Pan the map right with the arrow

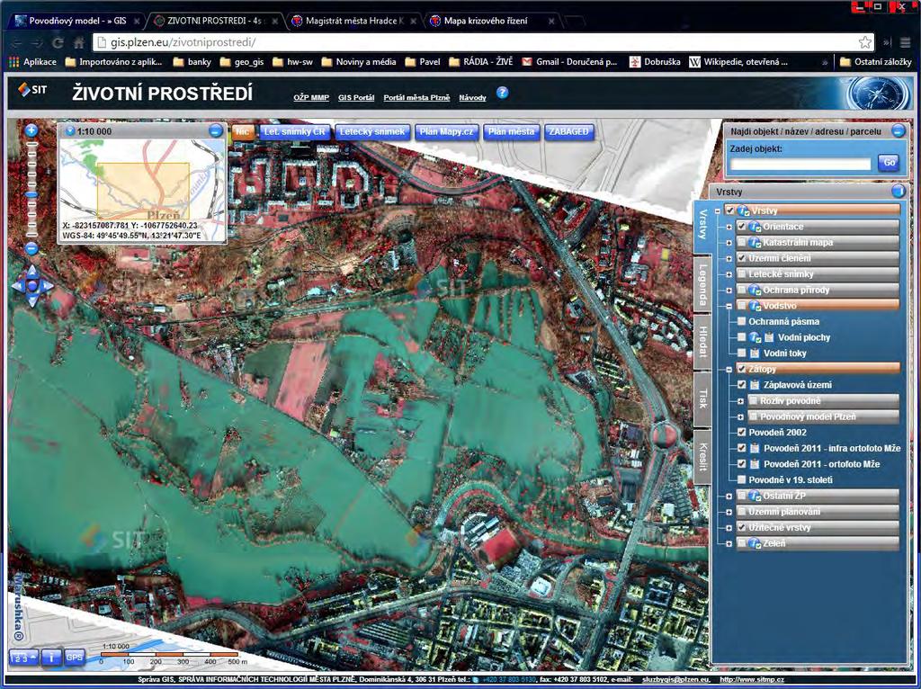click(47, 286)
